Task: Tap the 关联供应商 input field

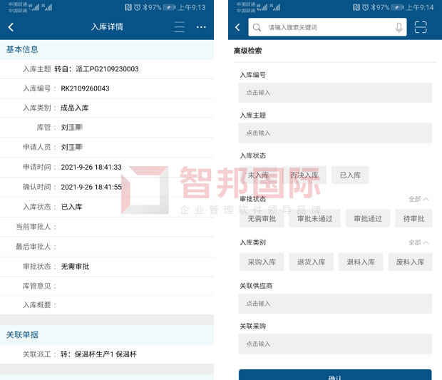Action: click(335, 303)
